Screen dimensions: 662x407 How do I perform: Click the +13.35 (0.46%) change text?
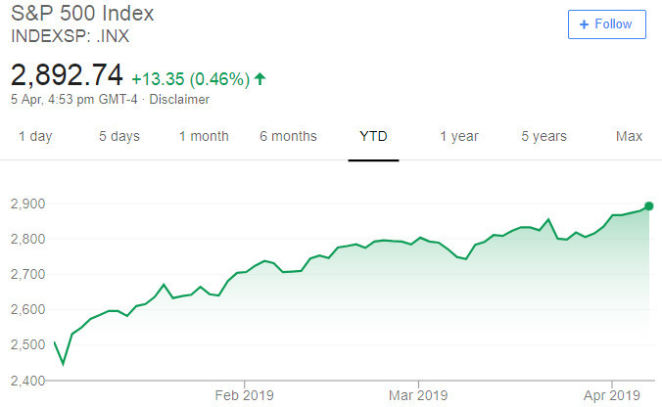point(191,79)
